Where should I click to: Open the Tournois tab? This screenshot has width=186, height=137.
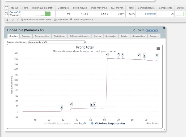coord(26,36)
